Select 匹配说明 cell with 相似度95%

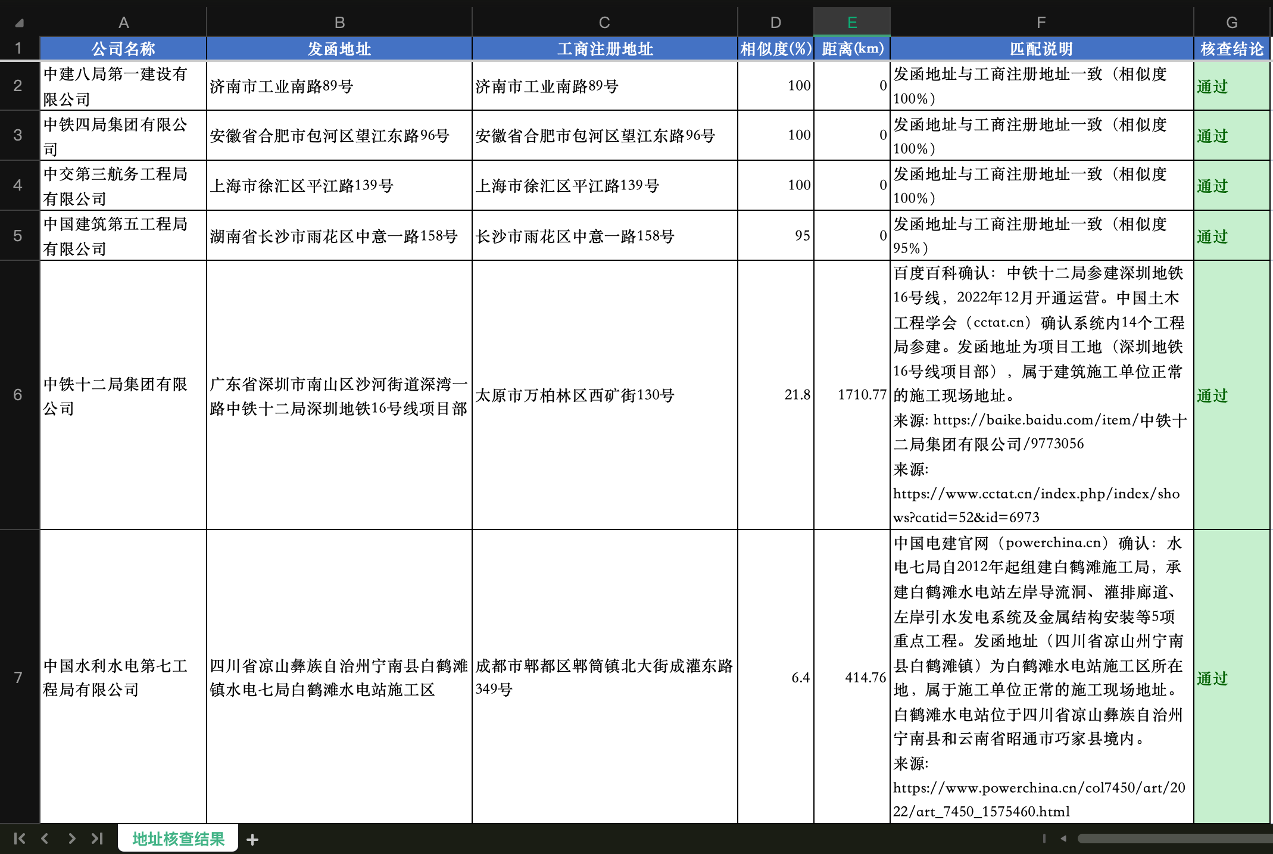click(1041, 236)
